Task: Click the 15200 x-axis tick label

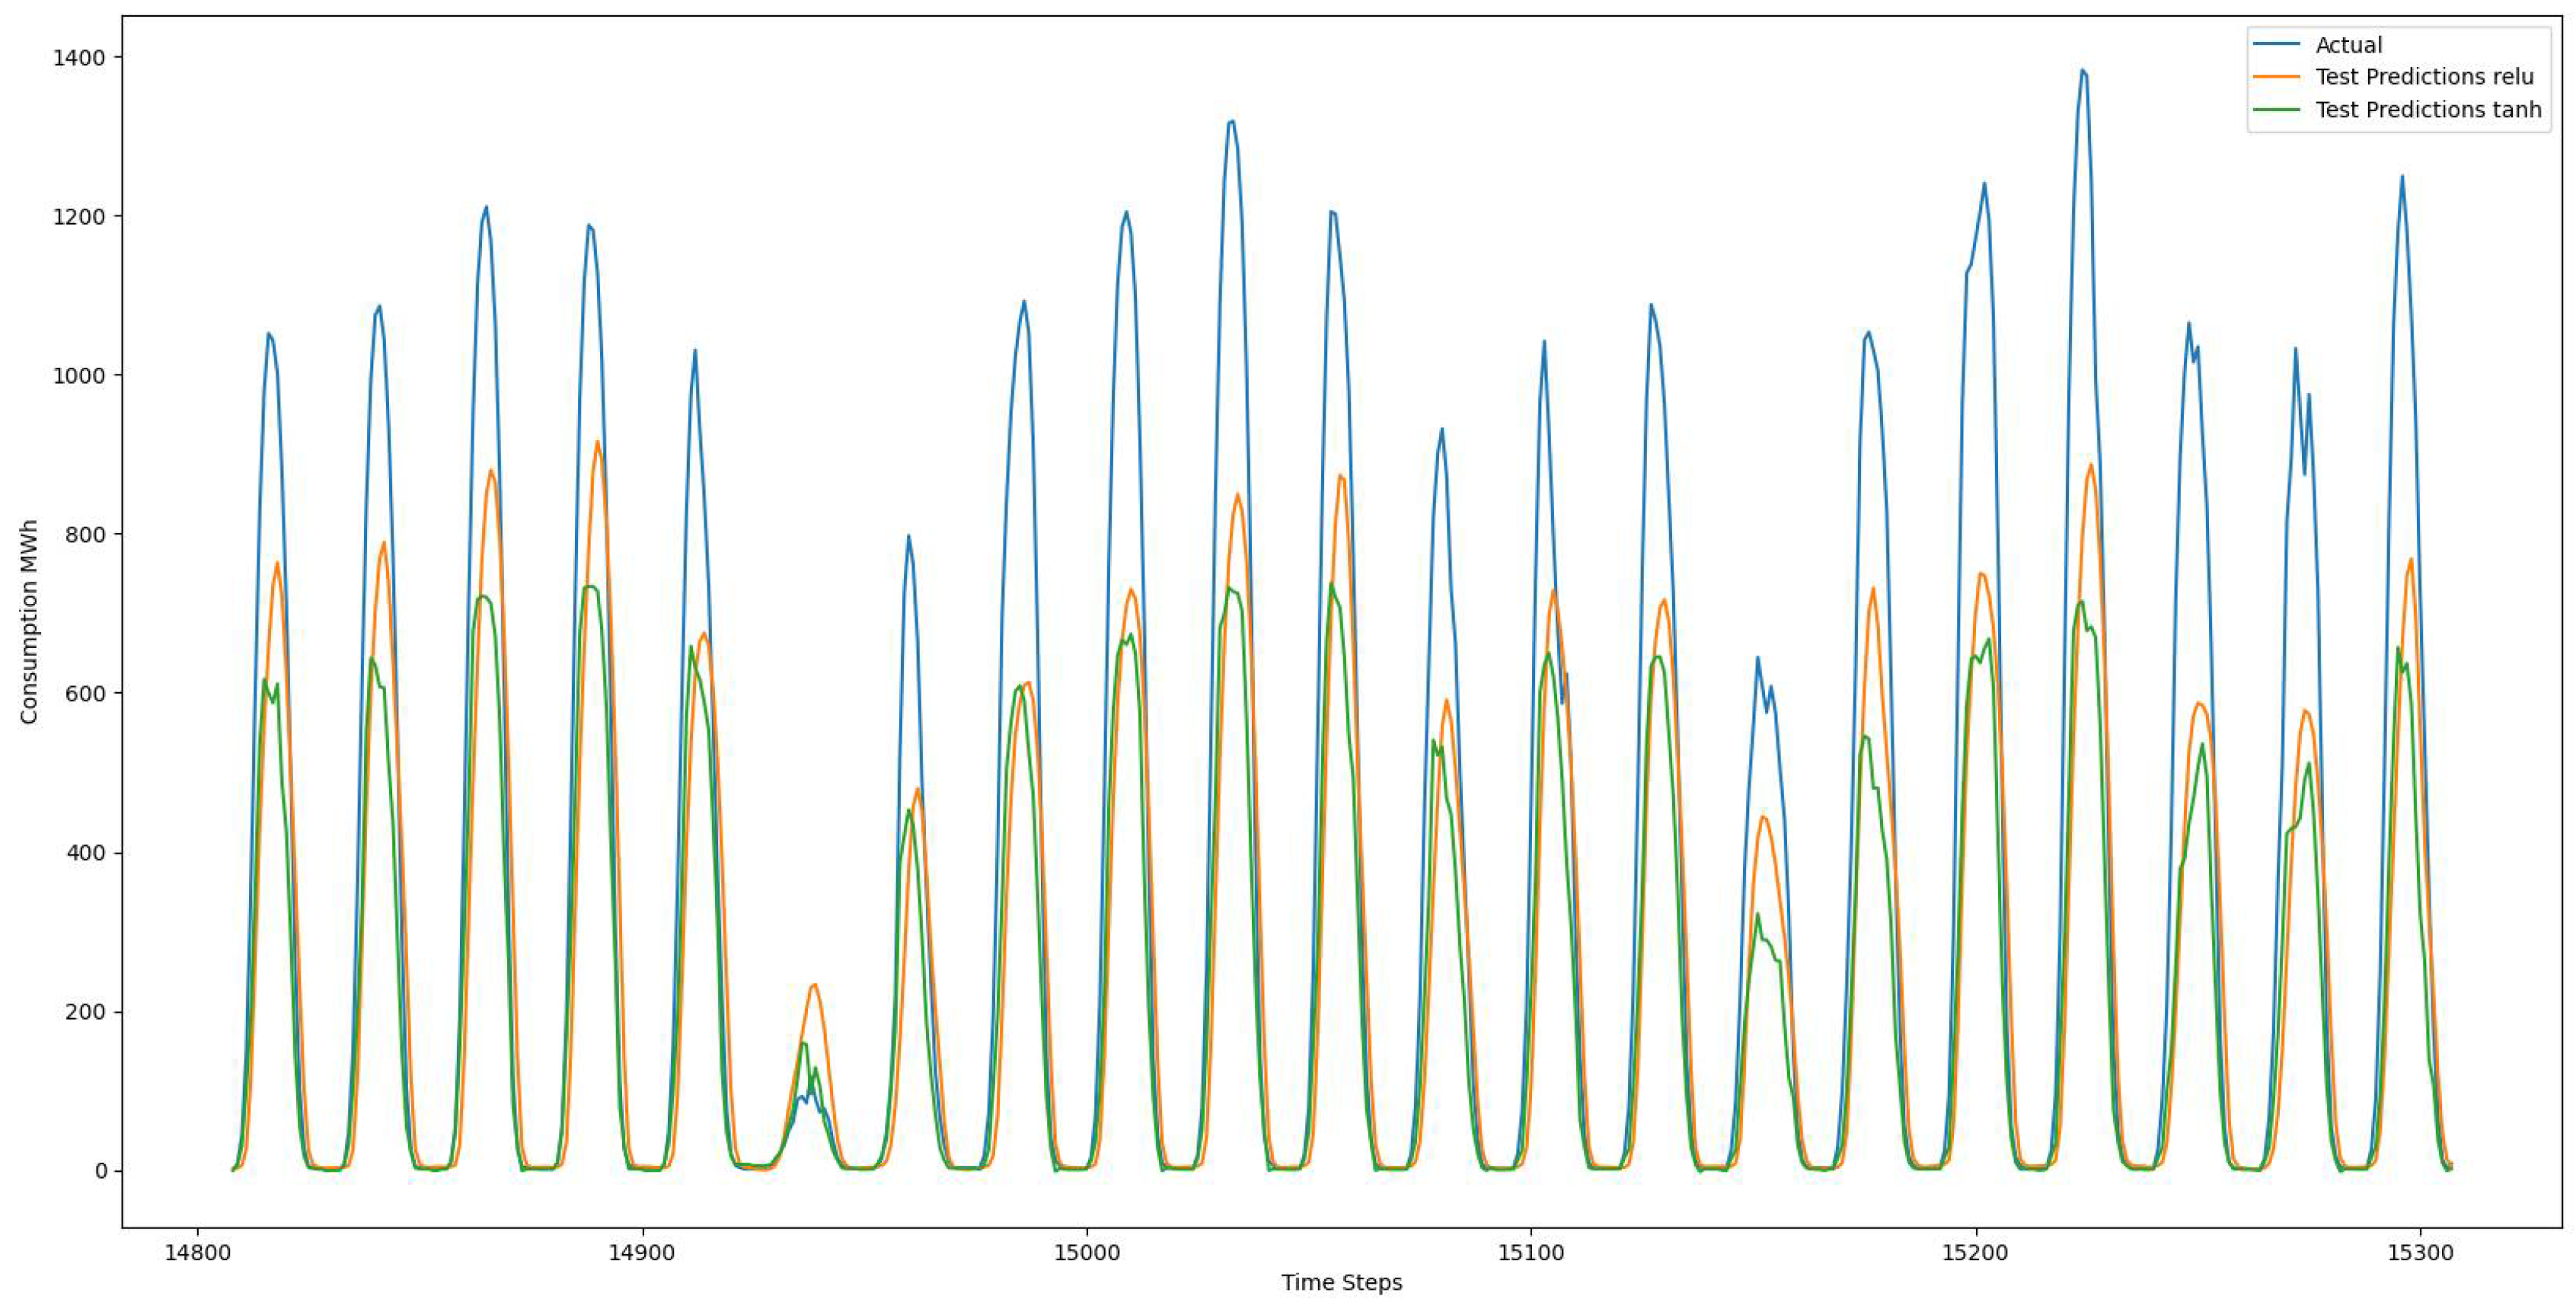Action: coord(1975,1252)
